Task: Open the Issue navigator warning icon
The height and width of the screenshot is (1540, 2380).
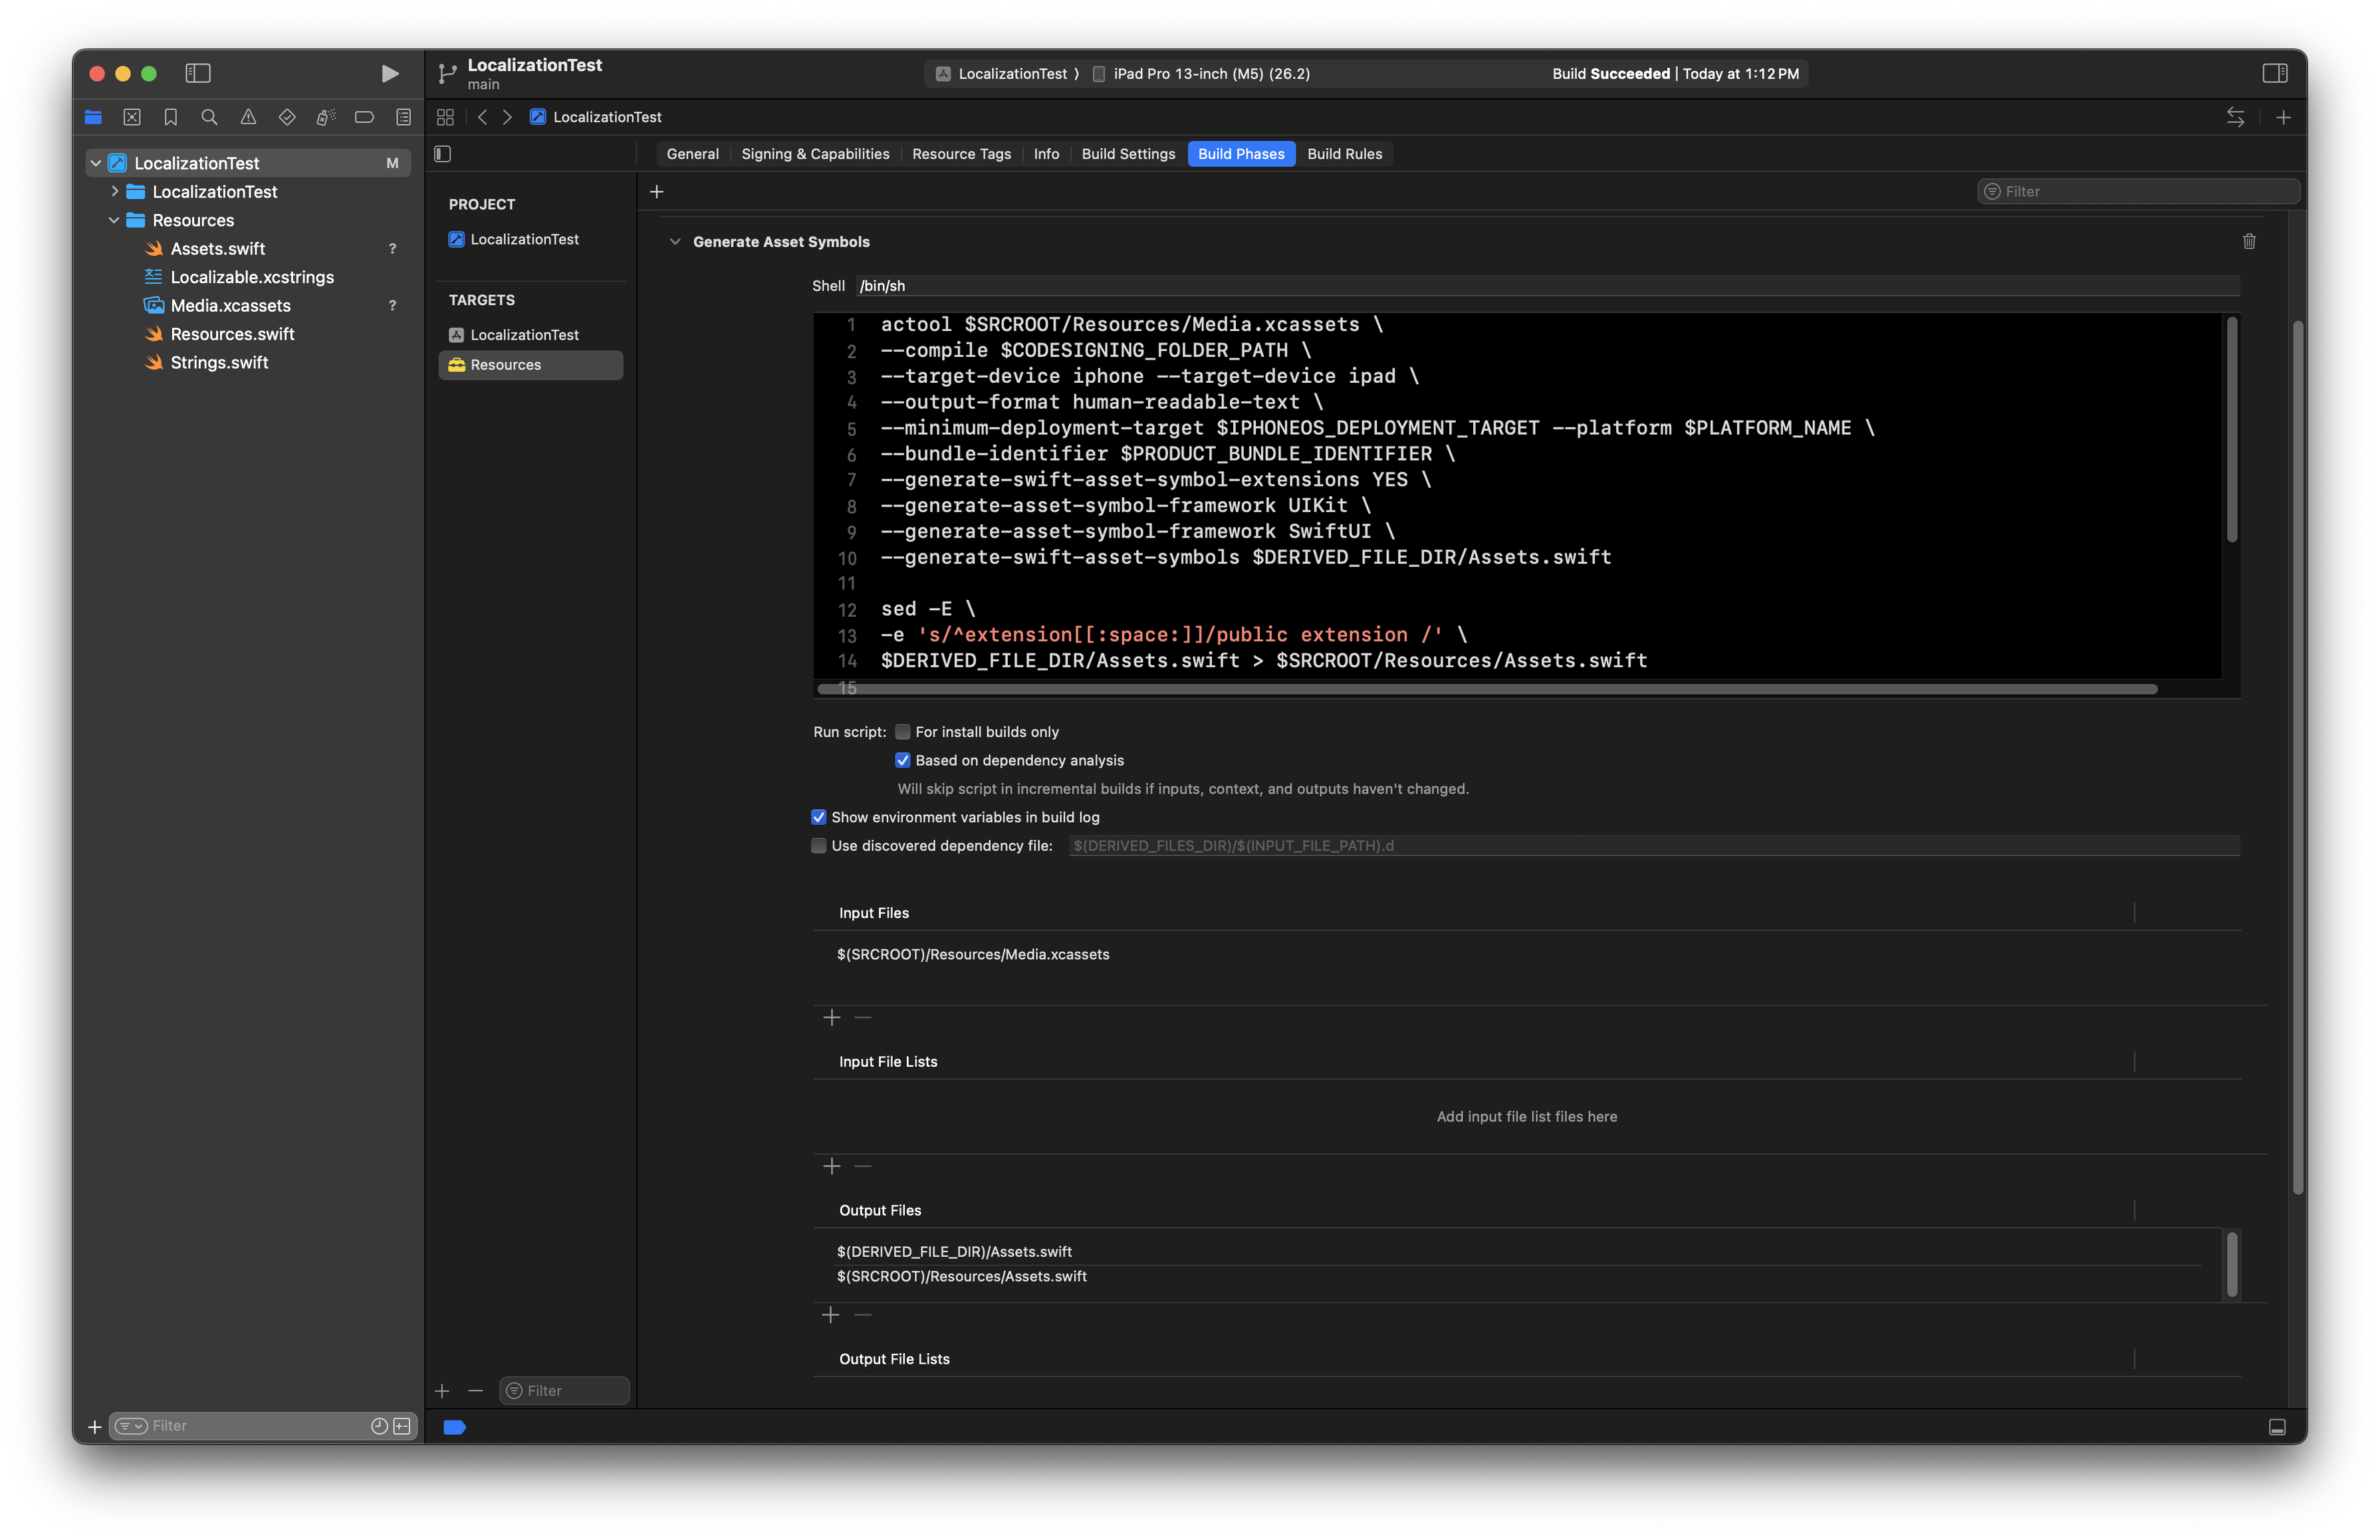Action: pyautogui.click(x=248, y=117)
